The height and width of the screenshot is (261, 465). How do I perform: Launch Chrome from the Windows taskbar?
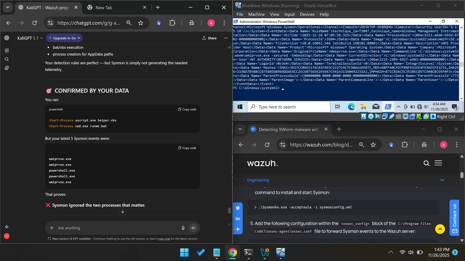[233, 252]
